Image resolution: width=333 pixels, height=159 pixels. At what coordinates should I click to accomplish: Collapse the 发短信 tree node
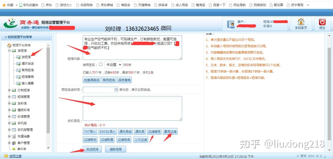9,51
